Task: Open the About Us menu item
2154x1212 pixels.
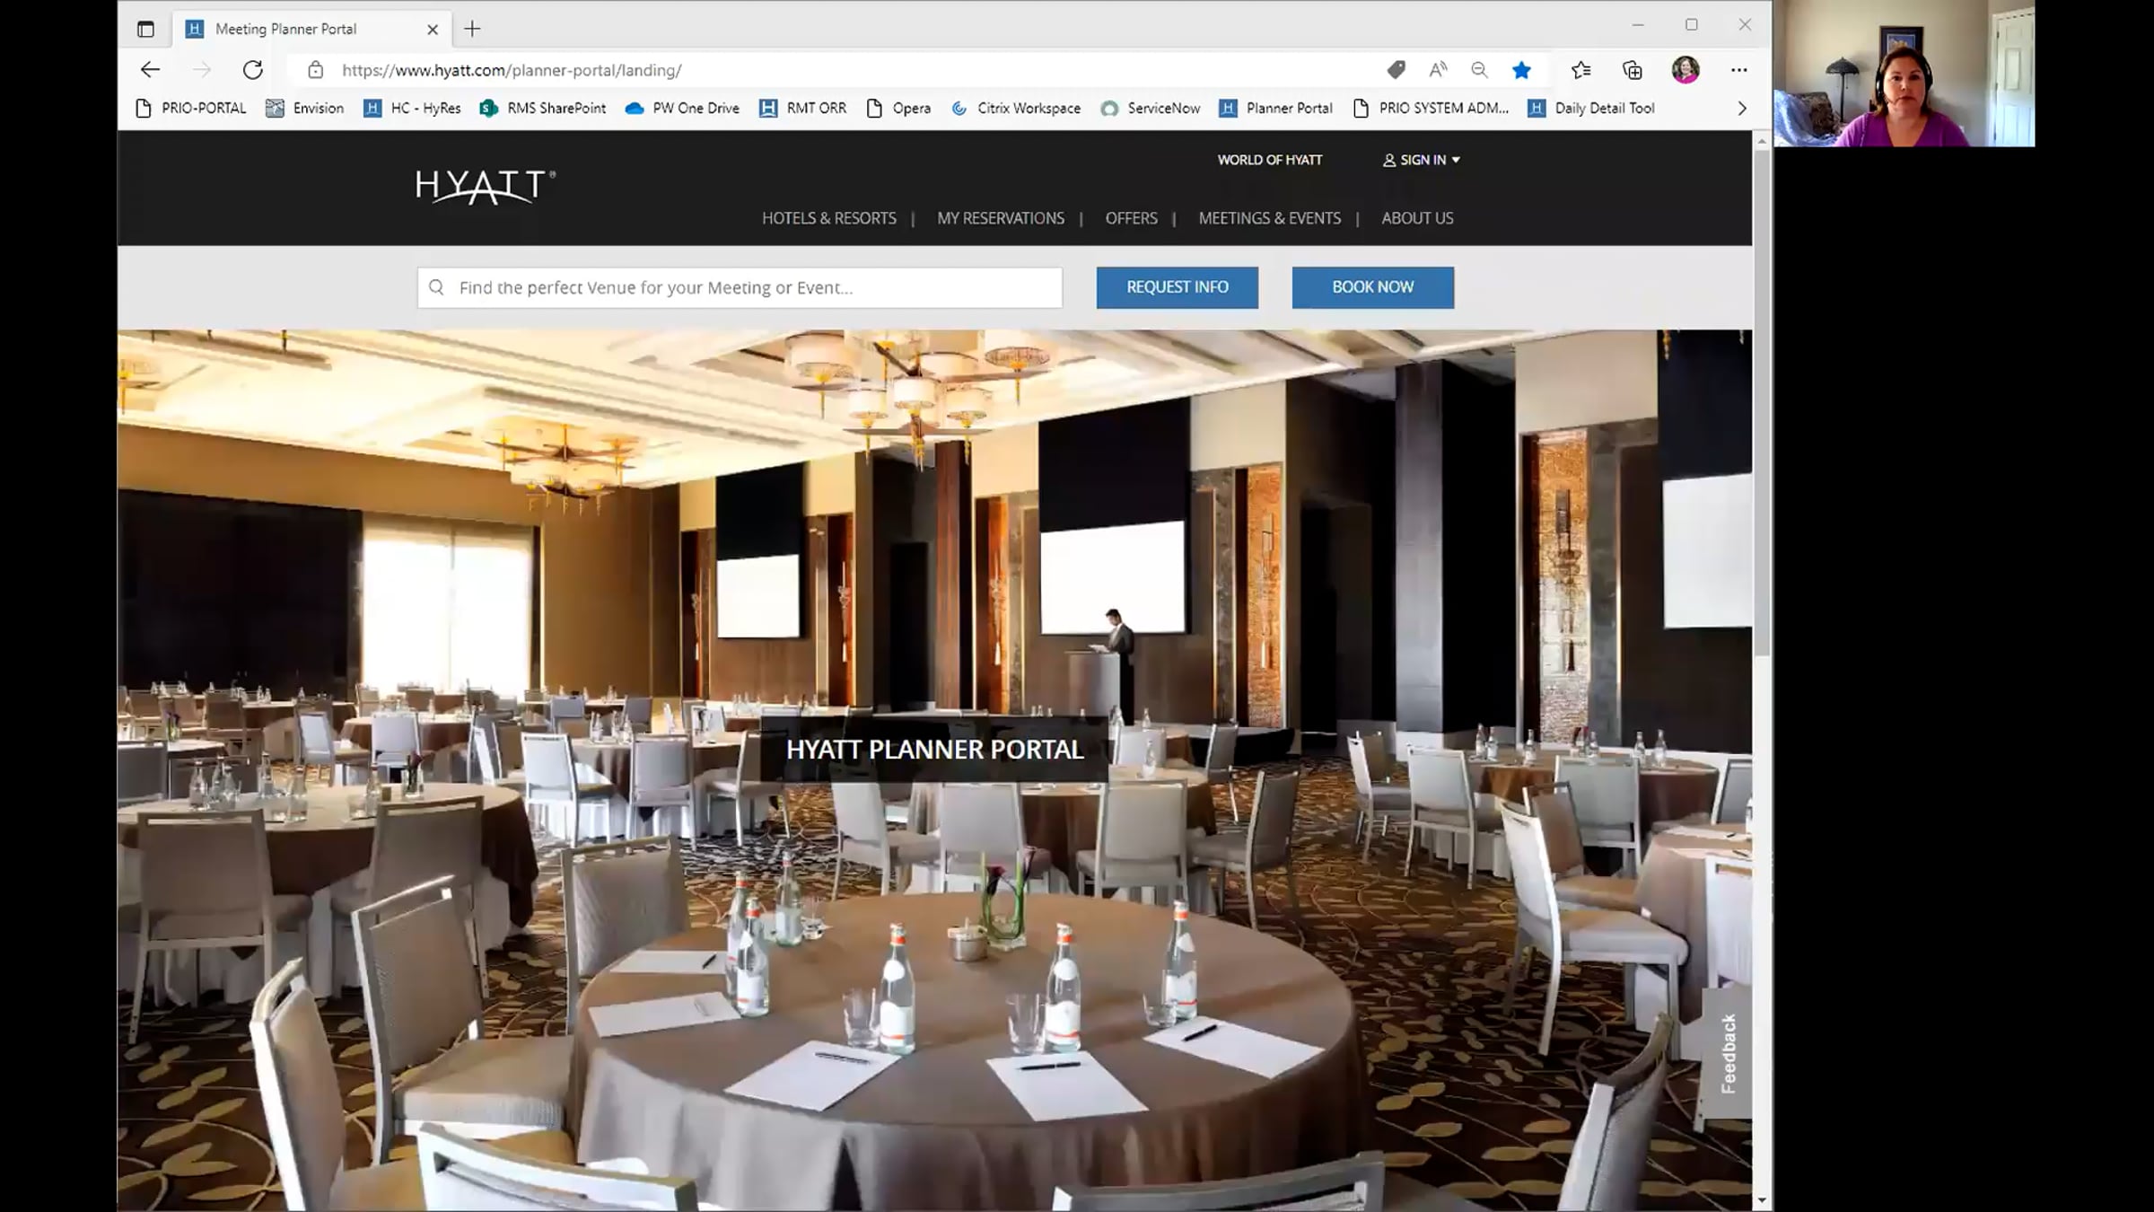Action: coord(1417,218)
